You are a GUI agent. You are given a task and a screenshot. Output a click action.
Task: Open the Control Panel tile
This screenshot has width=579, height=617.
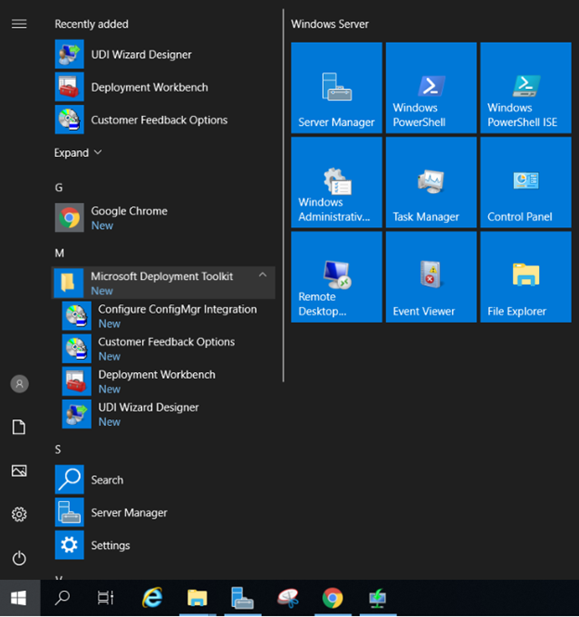[x=526, y=182]
